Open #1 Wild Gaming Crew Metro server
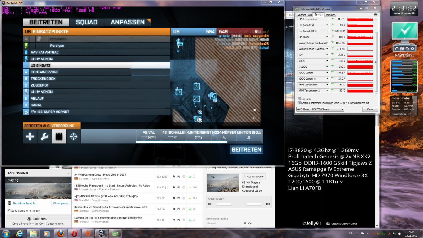Image resolution: width=423 pixels, height=238 pixels. tap(100, 175)
